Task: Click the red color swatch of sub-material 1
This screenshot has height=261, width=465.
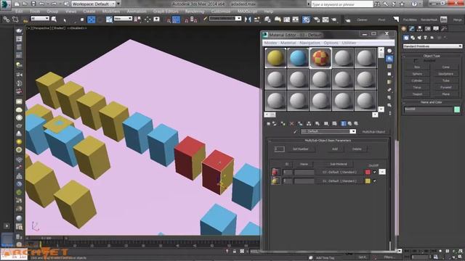Action: [x=368, y=172]
